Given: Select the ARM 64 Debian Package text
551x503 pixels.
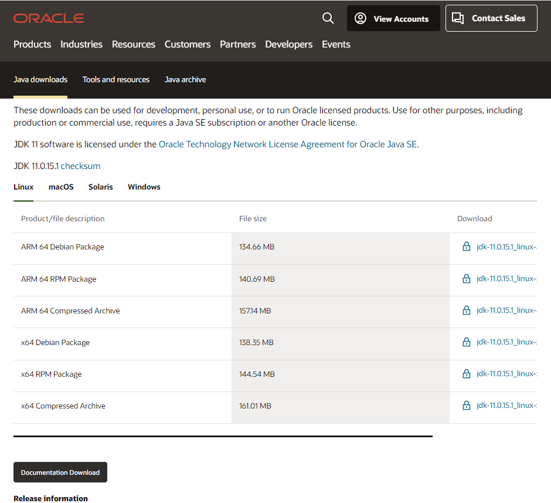Looking at the screenshot, I should [x=63, y=247].
